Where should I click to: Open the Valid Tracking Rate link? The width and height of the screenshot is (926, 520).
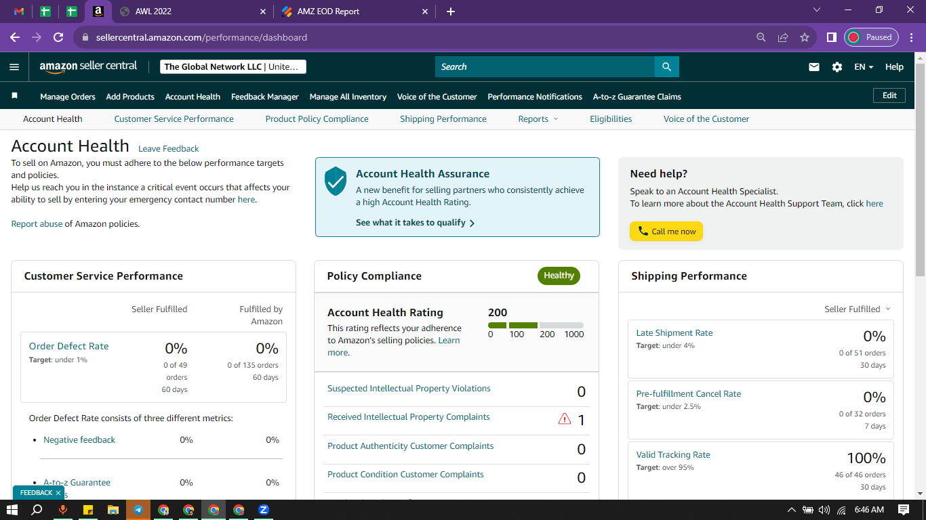point(673,454)
